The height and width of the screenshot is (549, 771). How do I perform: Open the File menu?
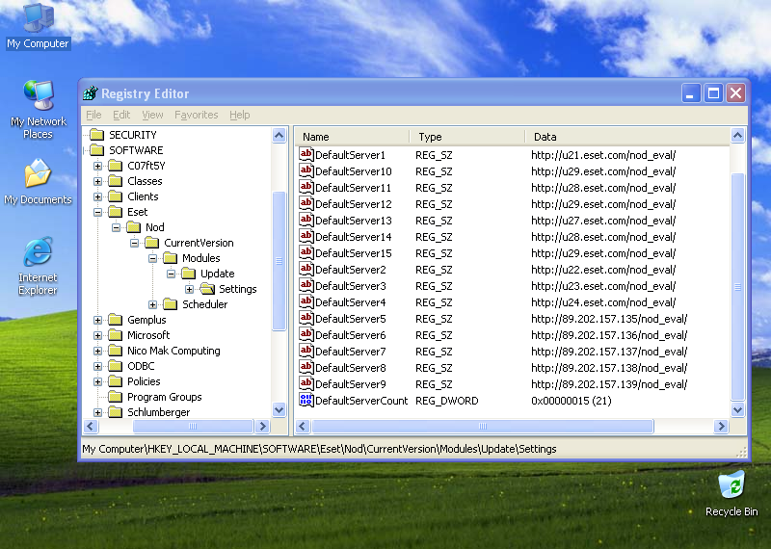(93, 115)
